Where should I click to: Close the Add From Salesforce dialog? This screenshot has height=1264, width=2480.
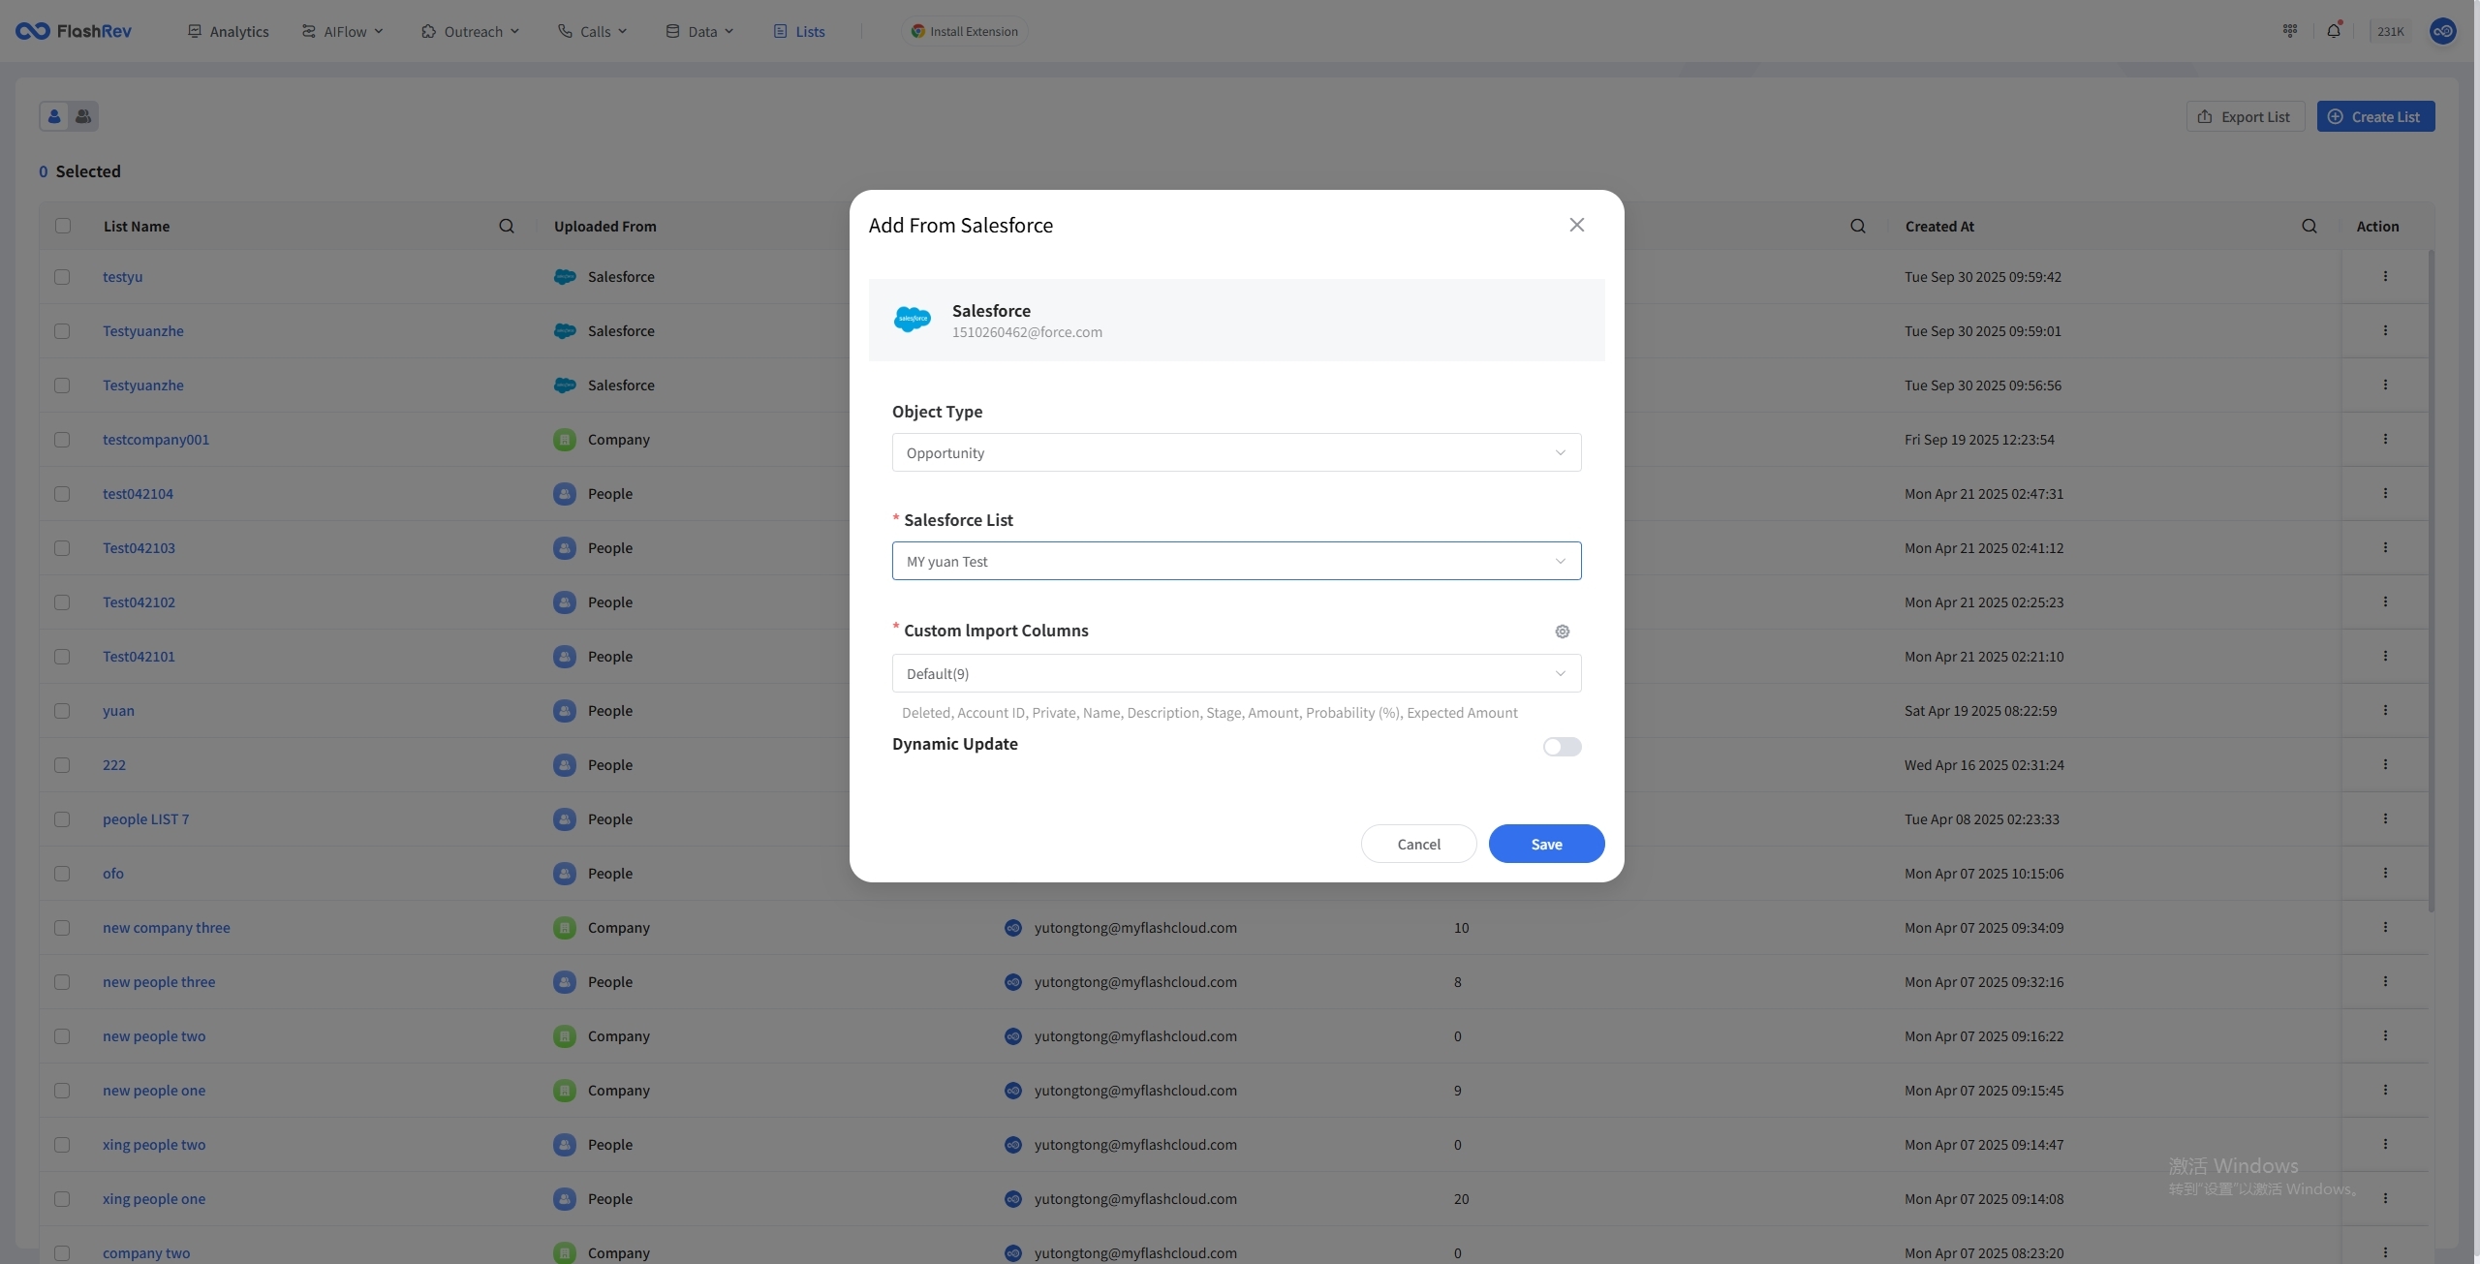pos(1576,225)
